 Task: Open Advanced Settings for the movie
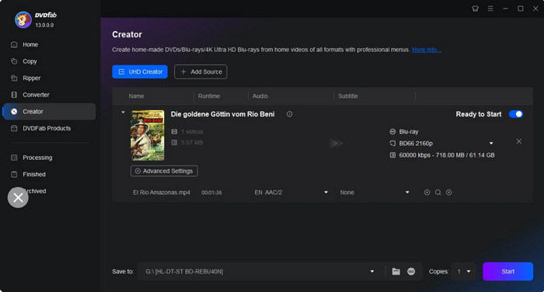pos(164,171)
